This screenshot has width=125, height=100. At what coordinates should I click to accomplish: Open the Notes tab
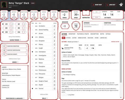[102, 34]
